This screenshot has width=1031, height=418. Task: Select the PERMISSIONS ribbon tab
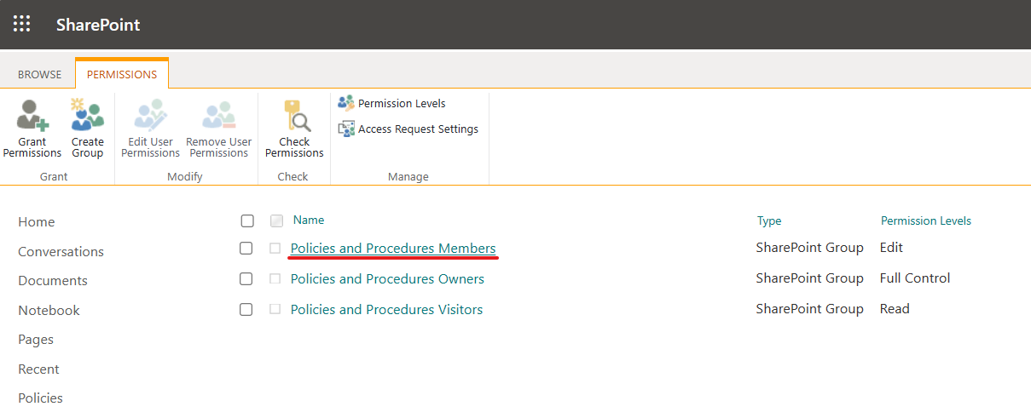[x=122, y=74]
